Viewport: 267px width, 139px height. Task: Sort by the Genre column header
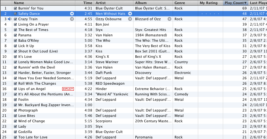pyautogui.click(x=186, y=3)
